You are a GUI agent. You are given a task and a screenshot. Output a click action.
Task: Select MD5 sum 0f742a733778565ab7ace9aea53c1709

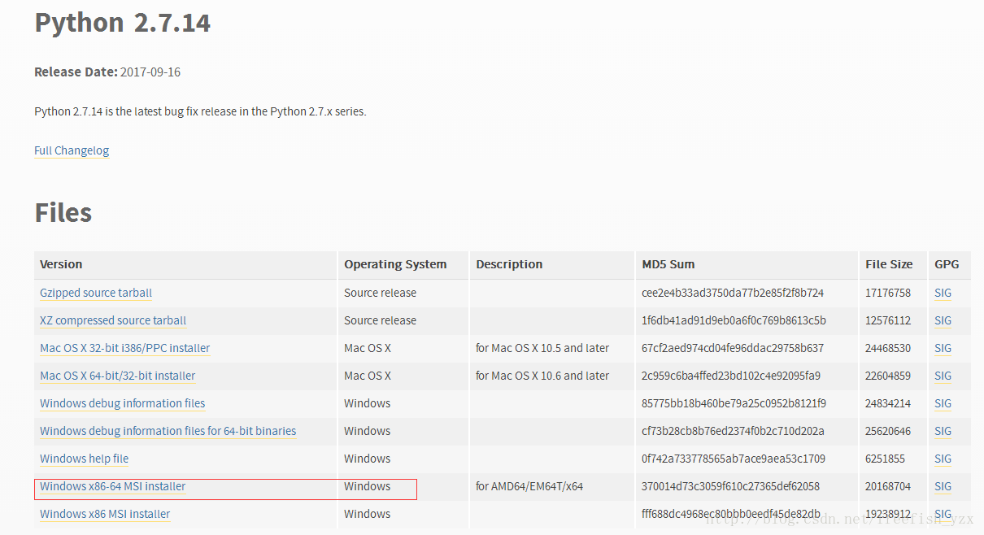click(x=734, y=459)
